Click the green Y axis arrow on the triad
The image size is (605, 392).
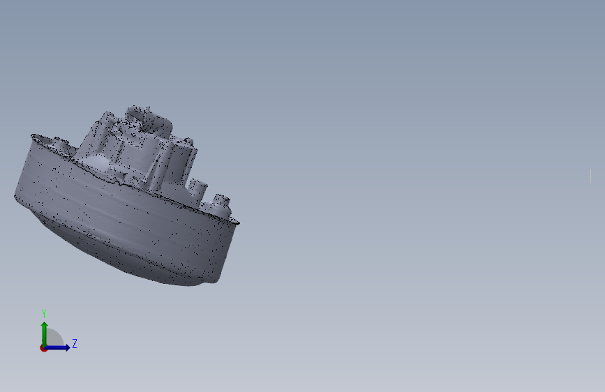(x=45, y=333)
